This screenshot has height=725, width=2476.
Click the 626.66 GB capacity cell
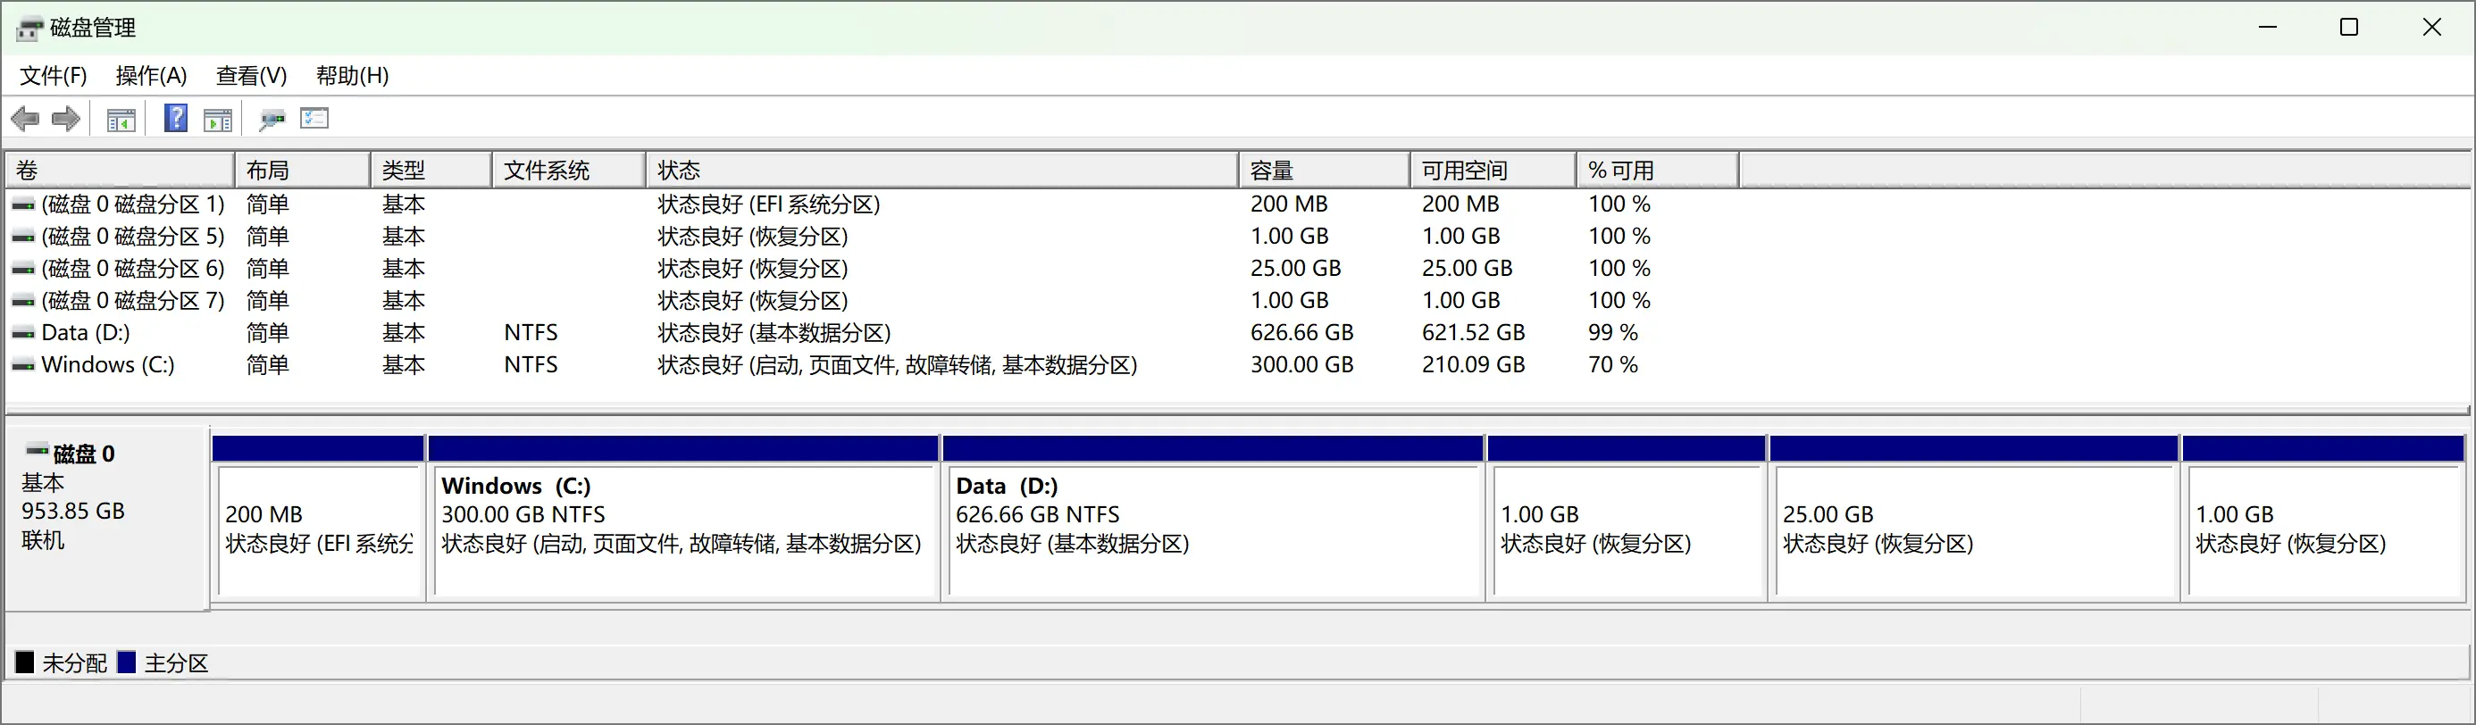[1301, 333]
